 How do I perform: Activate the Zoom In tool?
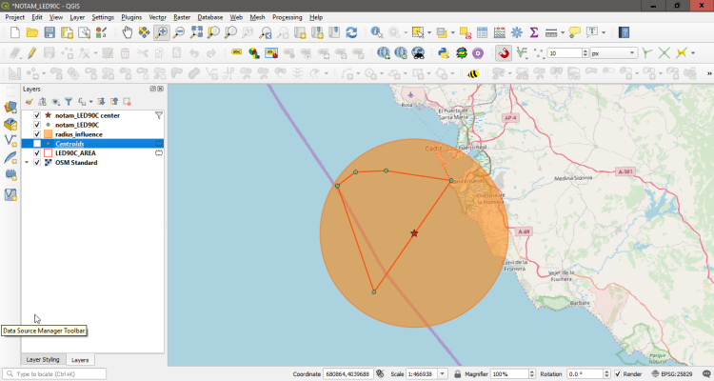click(x=162, y=32)
